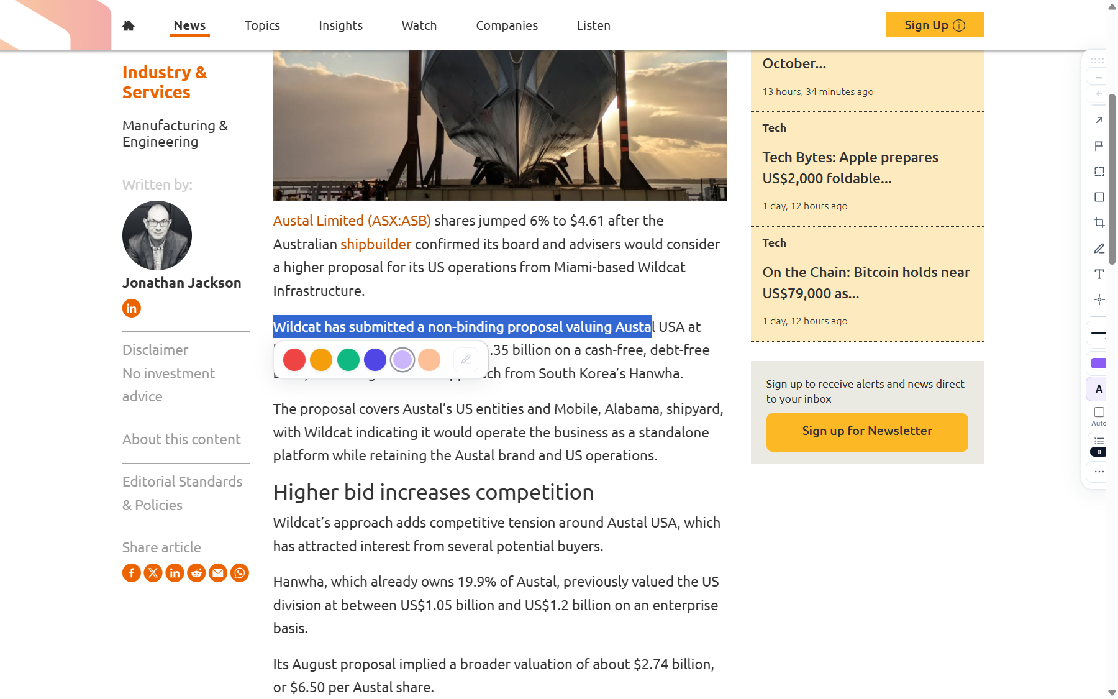
Task: Select the crop tool
Action: click(1099, 222)
